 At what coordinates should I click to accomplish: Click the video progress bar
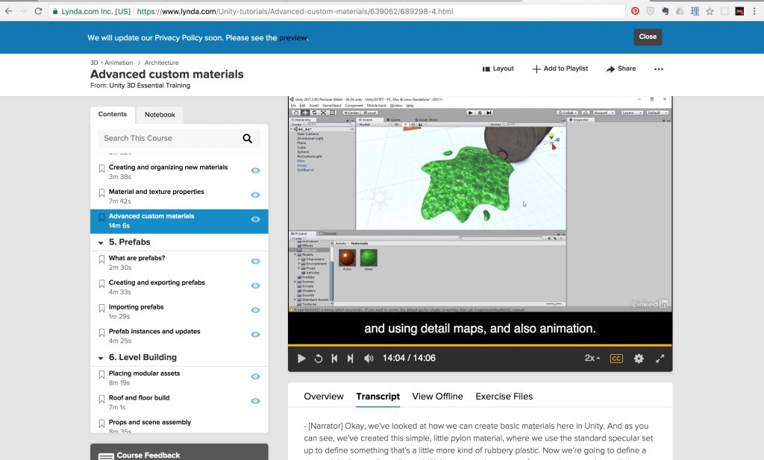(480, 345)
